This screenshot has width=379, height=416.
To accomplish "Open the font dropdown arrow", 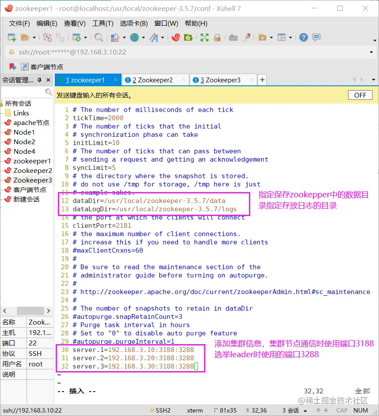I will [x=162, y=37].
